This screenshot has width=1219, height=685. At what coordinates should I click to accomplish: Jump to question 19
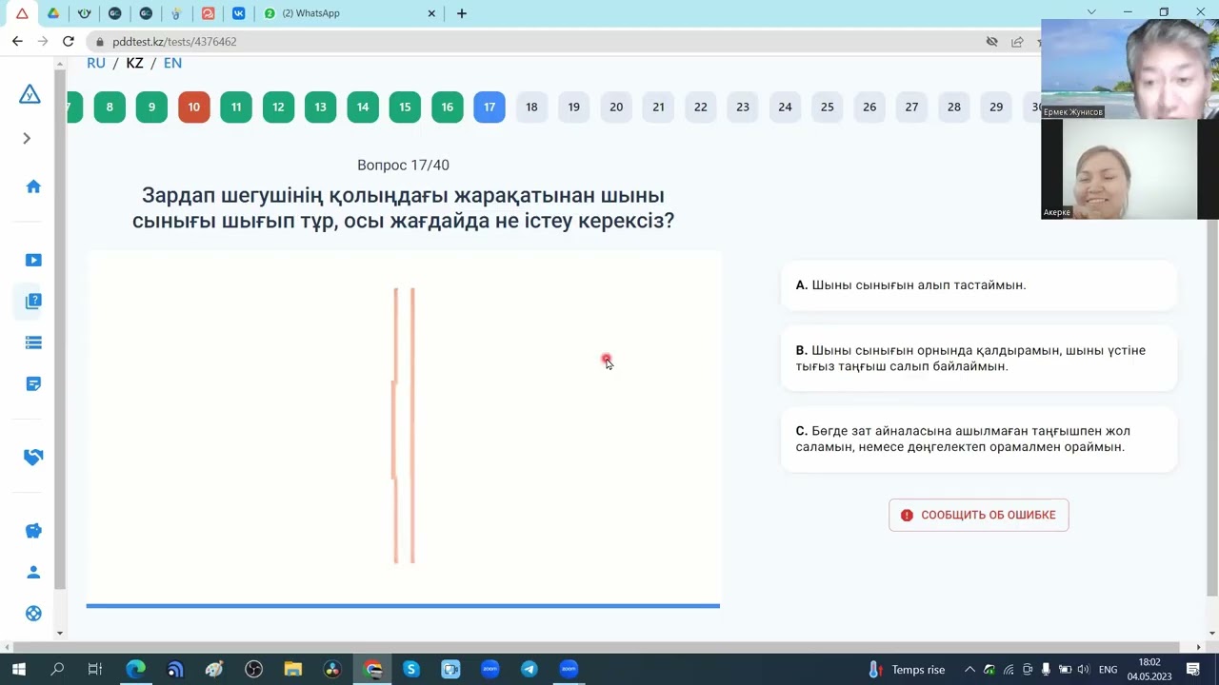click(x=573, y=107)
